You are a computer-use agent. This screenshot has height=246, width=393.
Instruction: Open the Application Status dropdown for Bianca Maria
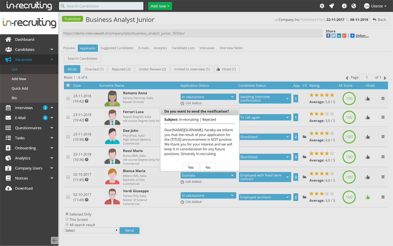point(208,175)
